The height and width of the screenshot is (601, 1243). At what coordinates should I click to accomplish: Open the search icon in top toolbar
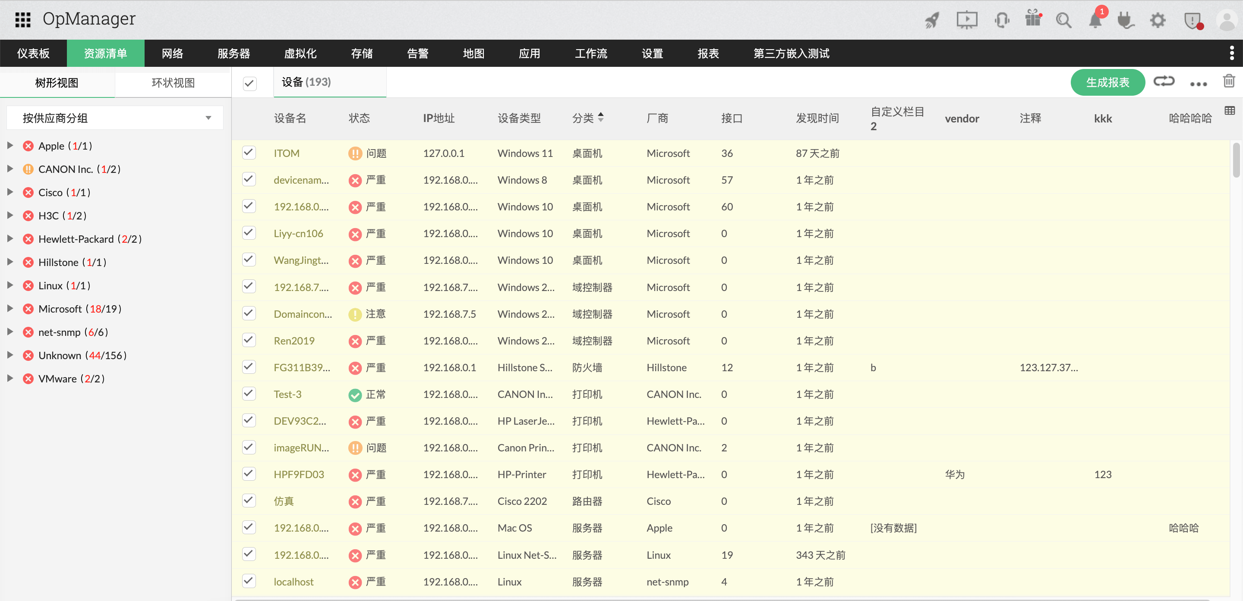coord(1064,20)
